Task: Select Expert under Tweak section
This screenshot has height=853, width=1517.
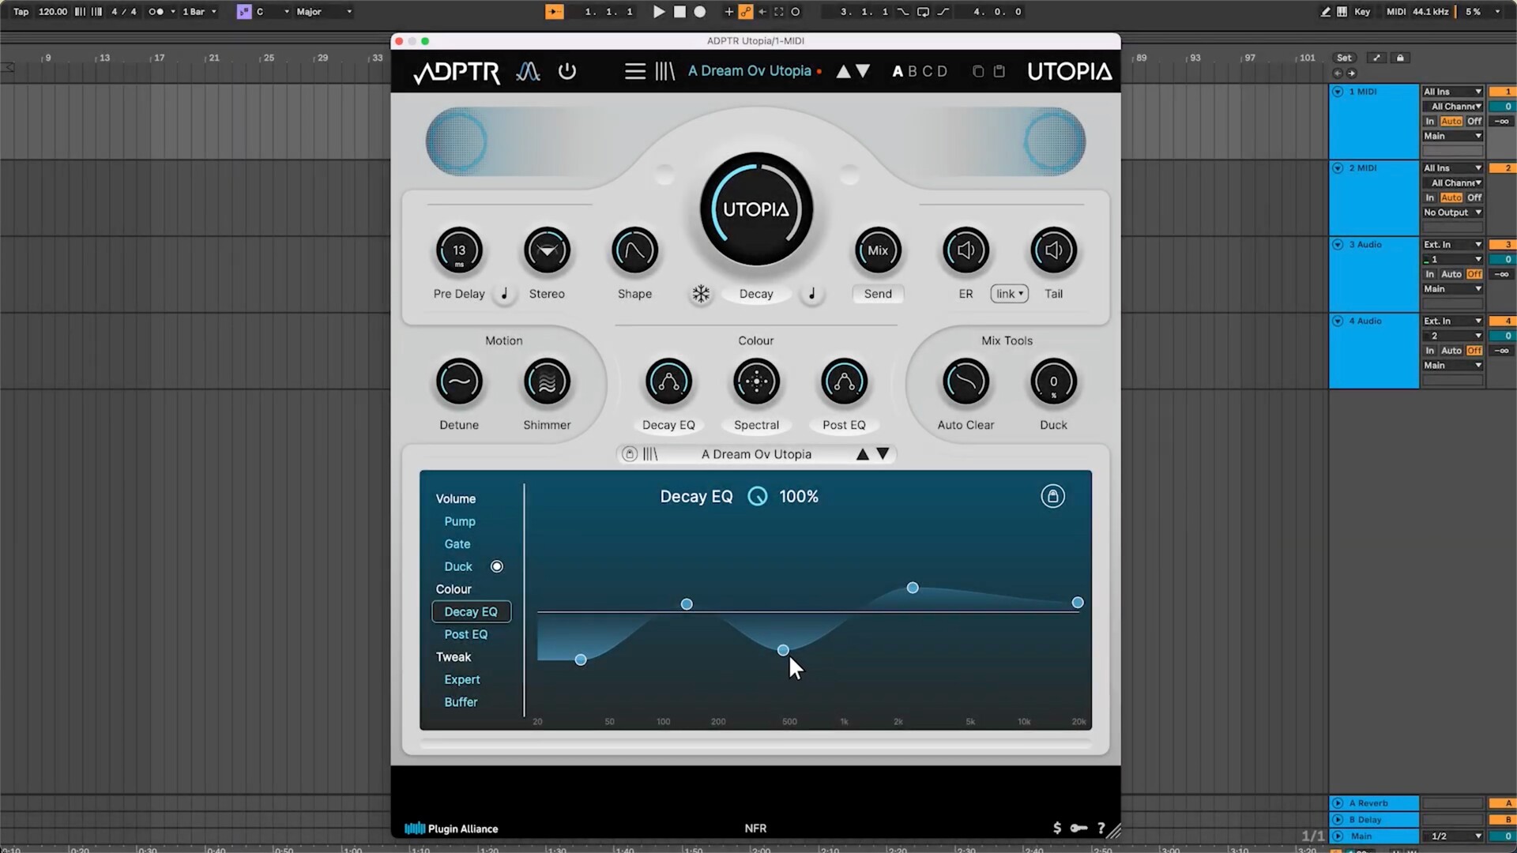Action: click(x=461, y=679)
